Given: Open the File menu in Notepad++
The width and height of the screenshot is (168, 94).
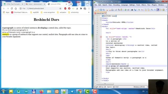Looking at the screenshot, I should point(96,5).
